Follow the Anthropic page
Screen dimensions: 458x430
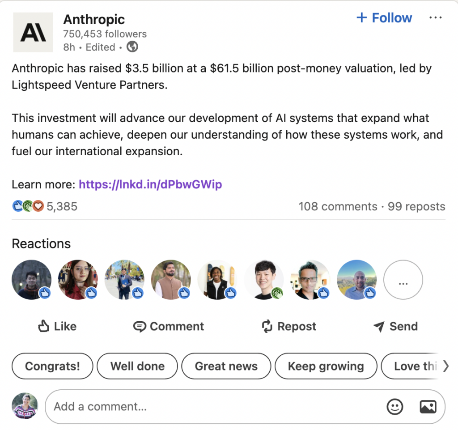coord(384,18)
